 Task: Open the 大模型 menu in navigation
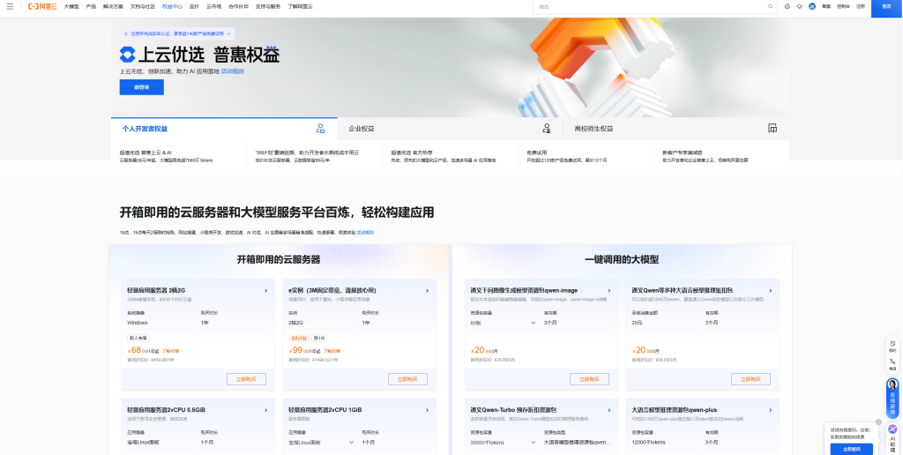pos(71,6)
